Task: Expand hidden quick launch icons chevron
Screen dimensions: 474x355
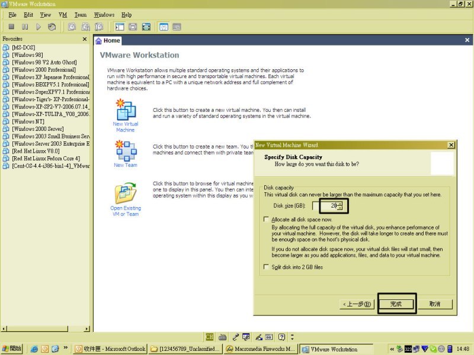Action: 65,348
